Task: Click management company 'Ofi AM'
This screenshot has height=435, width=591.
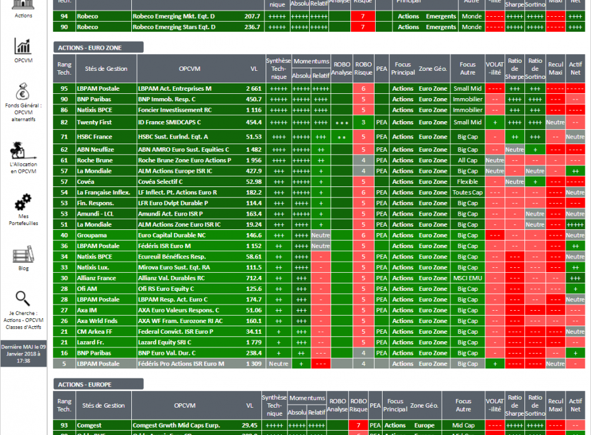Action: click(87, 289)
